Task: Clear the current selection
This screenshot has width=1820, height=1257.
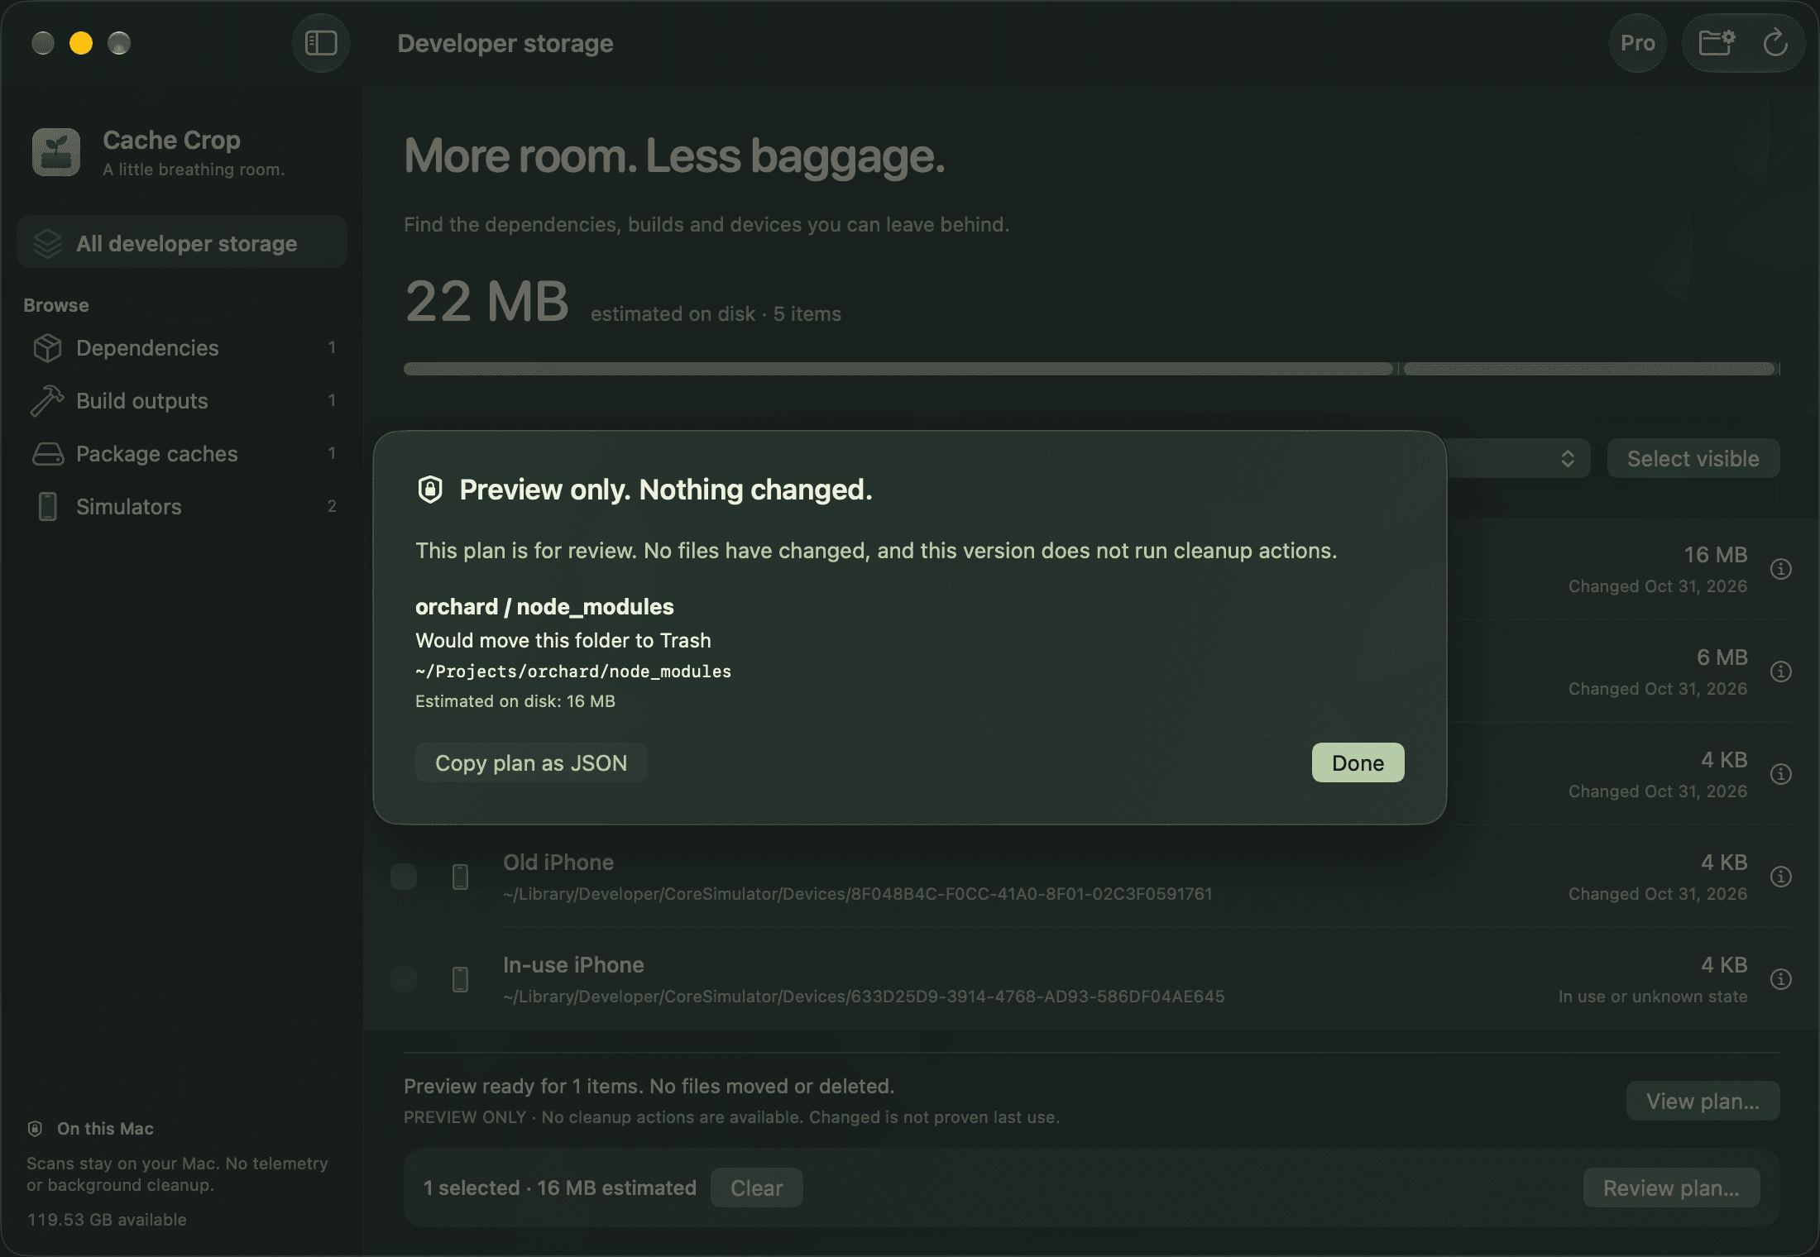Action: pyautogui.click(x=756, y=1188)
